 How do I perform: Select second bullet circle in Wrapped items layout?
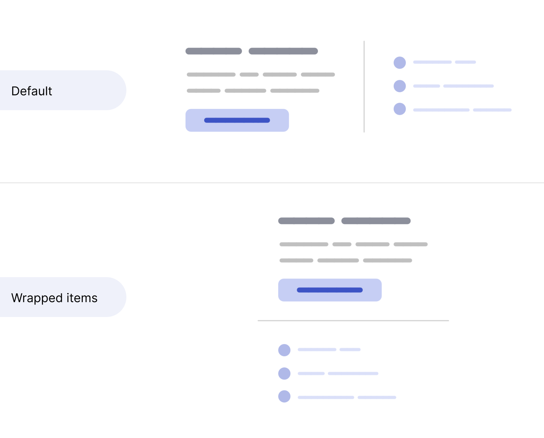[x=284, y=373]
